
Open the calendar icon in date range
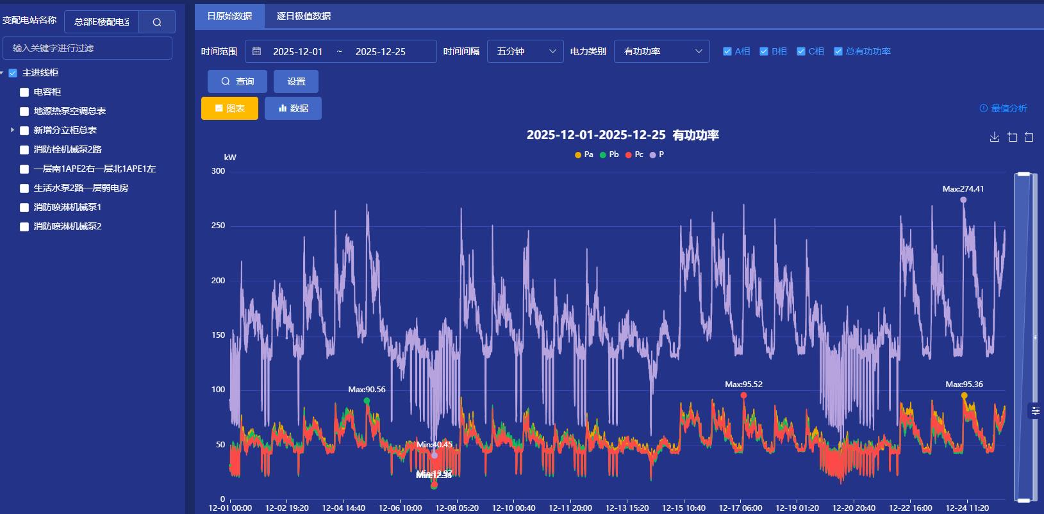click(257, 51)
